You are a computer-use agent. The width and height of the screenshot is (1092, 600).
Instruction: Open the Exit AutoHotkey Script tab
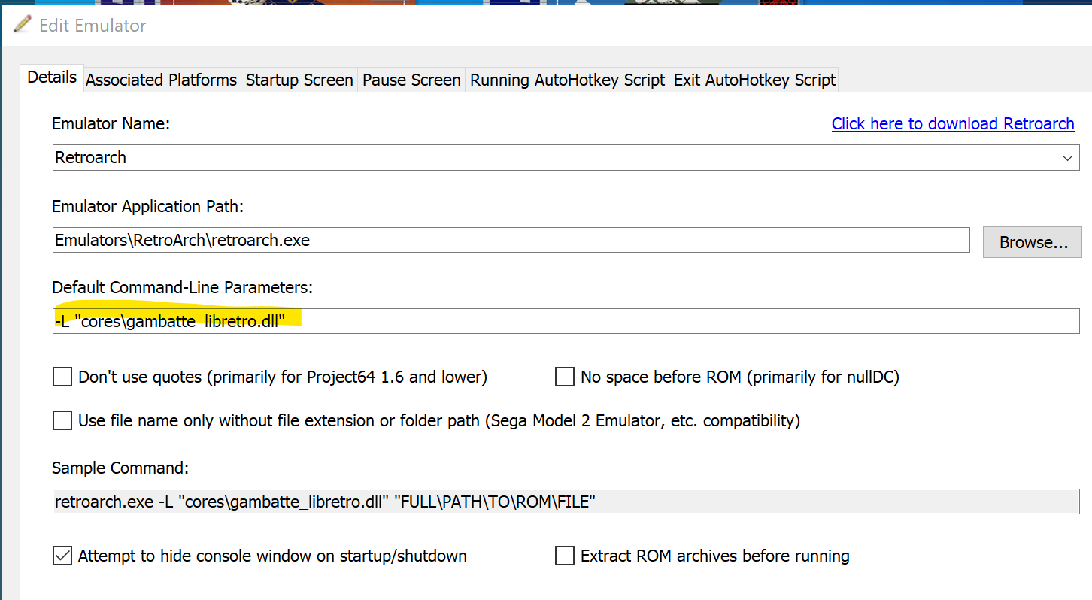tap(754, 80)
